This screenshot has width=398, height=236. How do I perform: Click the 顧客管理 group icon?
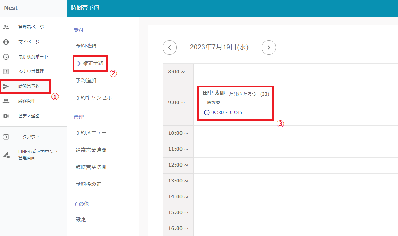point(6,101)
